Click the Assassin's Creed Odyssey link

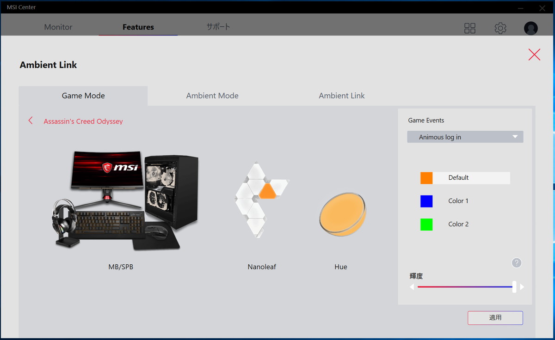click(83, 121)
